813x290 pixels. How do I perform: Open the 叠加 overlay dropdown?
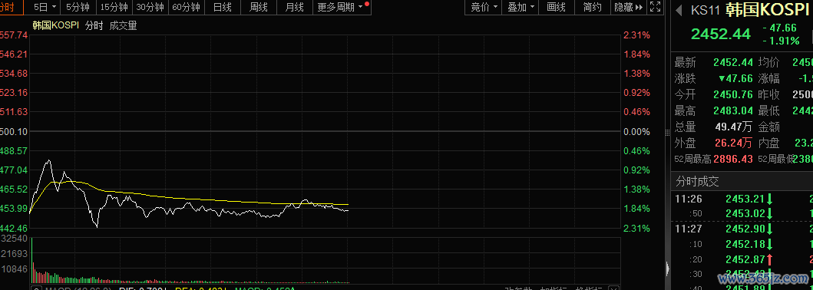[x=520, y=7]
